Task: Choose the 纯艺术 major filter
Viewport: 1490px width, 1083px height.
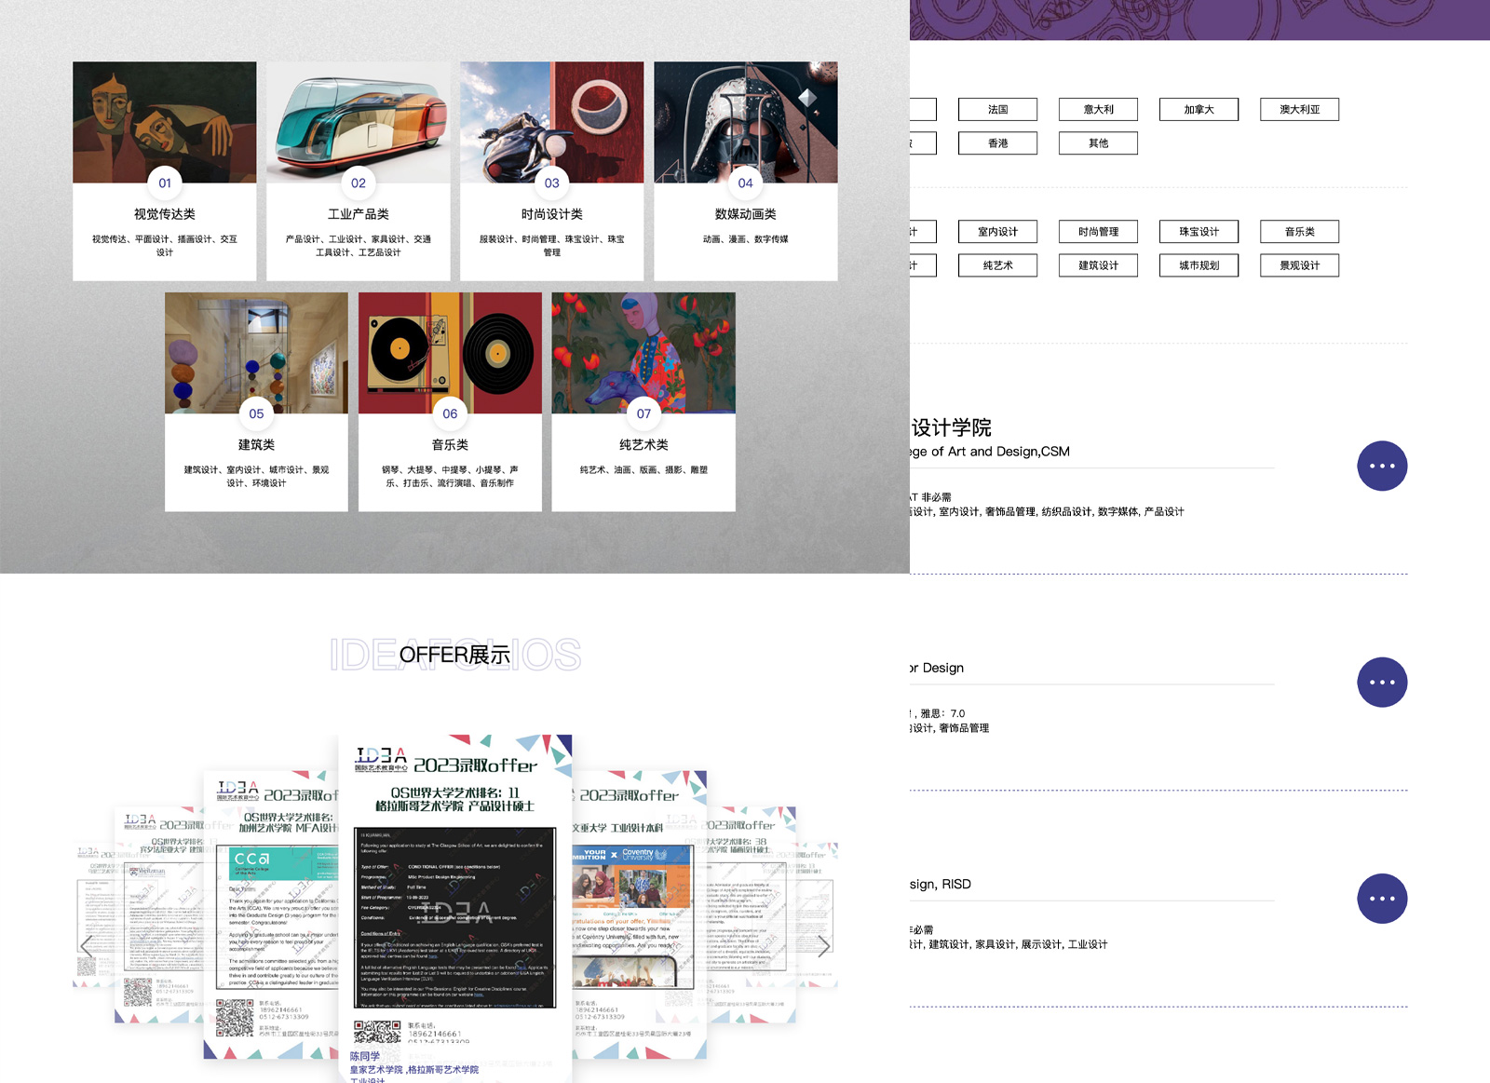Action: (x=998, y=265)
